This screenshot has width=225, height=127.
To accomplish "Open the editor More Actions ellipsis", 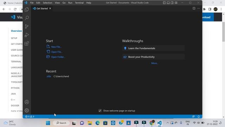I will coord(198,8).
